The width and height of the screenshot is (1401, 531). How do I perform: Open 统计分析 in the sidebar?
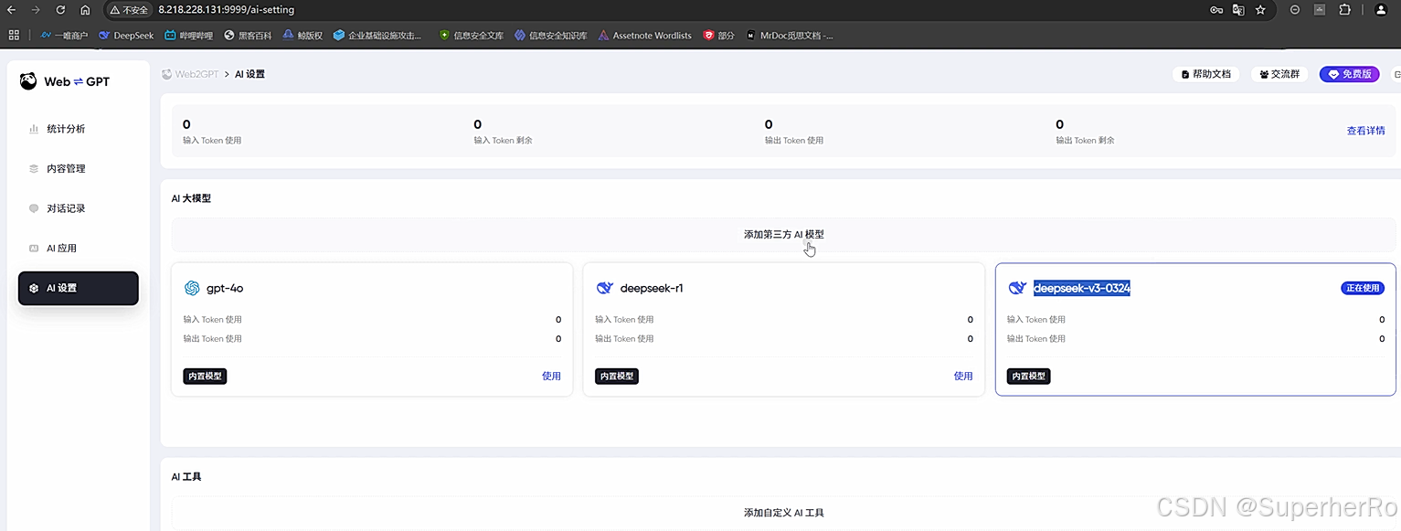click(79, 129)
